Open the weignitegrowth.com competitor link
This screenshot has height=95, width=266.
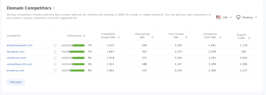coord(19,45)
